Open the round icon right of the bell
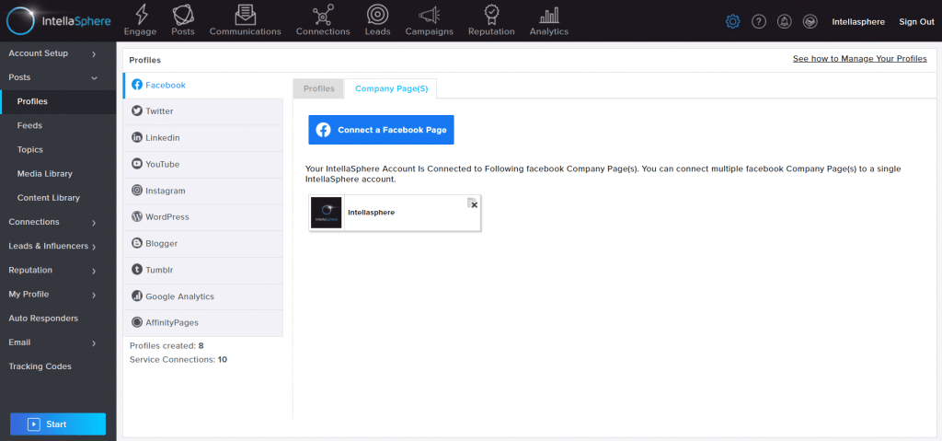 (x=810, y=22)
